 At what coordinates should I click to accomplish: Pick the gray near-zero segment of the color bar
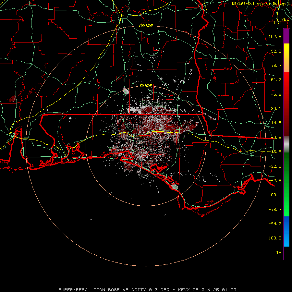[x=286, y=144]
